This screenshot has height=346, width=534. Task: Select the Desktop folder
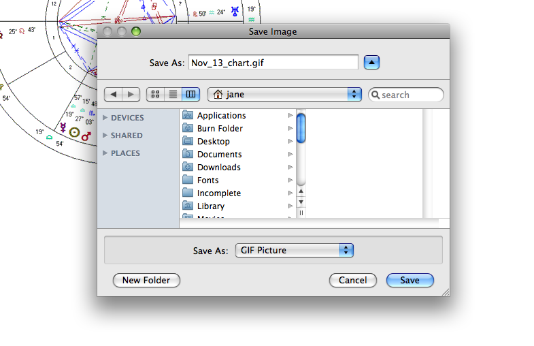click(x=237, y=142)
